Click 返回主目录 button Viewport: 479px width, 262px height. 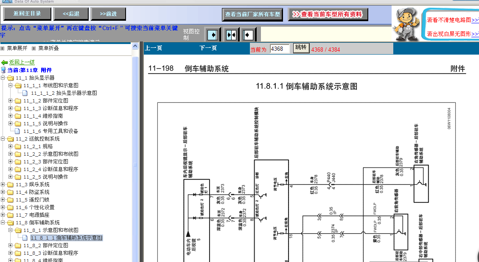[27, 14]
